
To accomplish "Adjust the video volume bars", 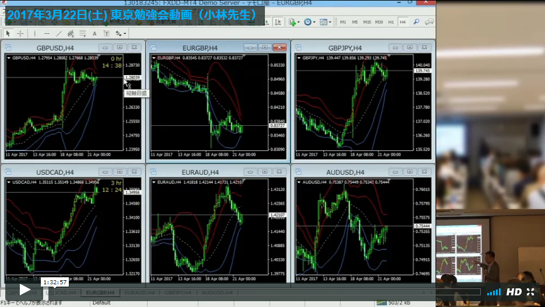I will 494,292.
